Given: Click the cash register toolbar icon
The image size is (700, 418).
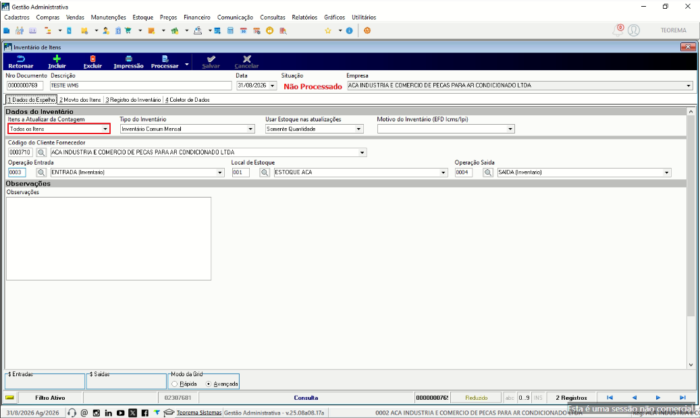Looking at the screenshot, I should 198,31.
